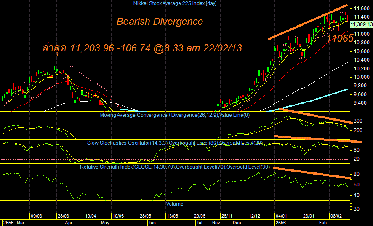This screenshot has height=226, width=373.
Task: Click the 10,200 price axis value
Action: click(x=362, y=69)
